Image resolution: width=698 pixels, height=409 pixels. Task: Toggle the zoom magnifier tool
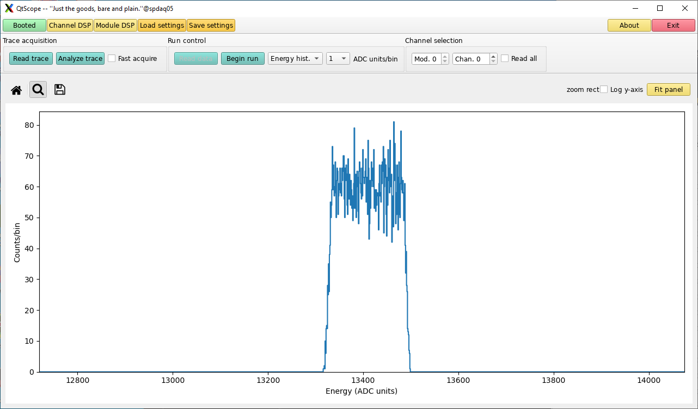tap(38, 90)
